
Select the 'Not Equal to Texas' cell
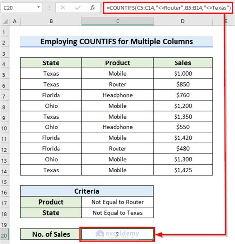click(x=117, y=213)
